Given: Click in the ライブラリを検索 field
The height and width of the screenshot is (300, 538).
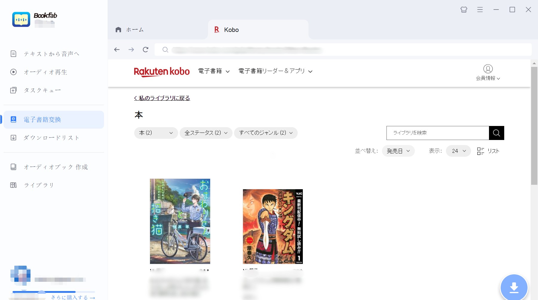Looking at the screenshot, I should [438, 133].
